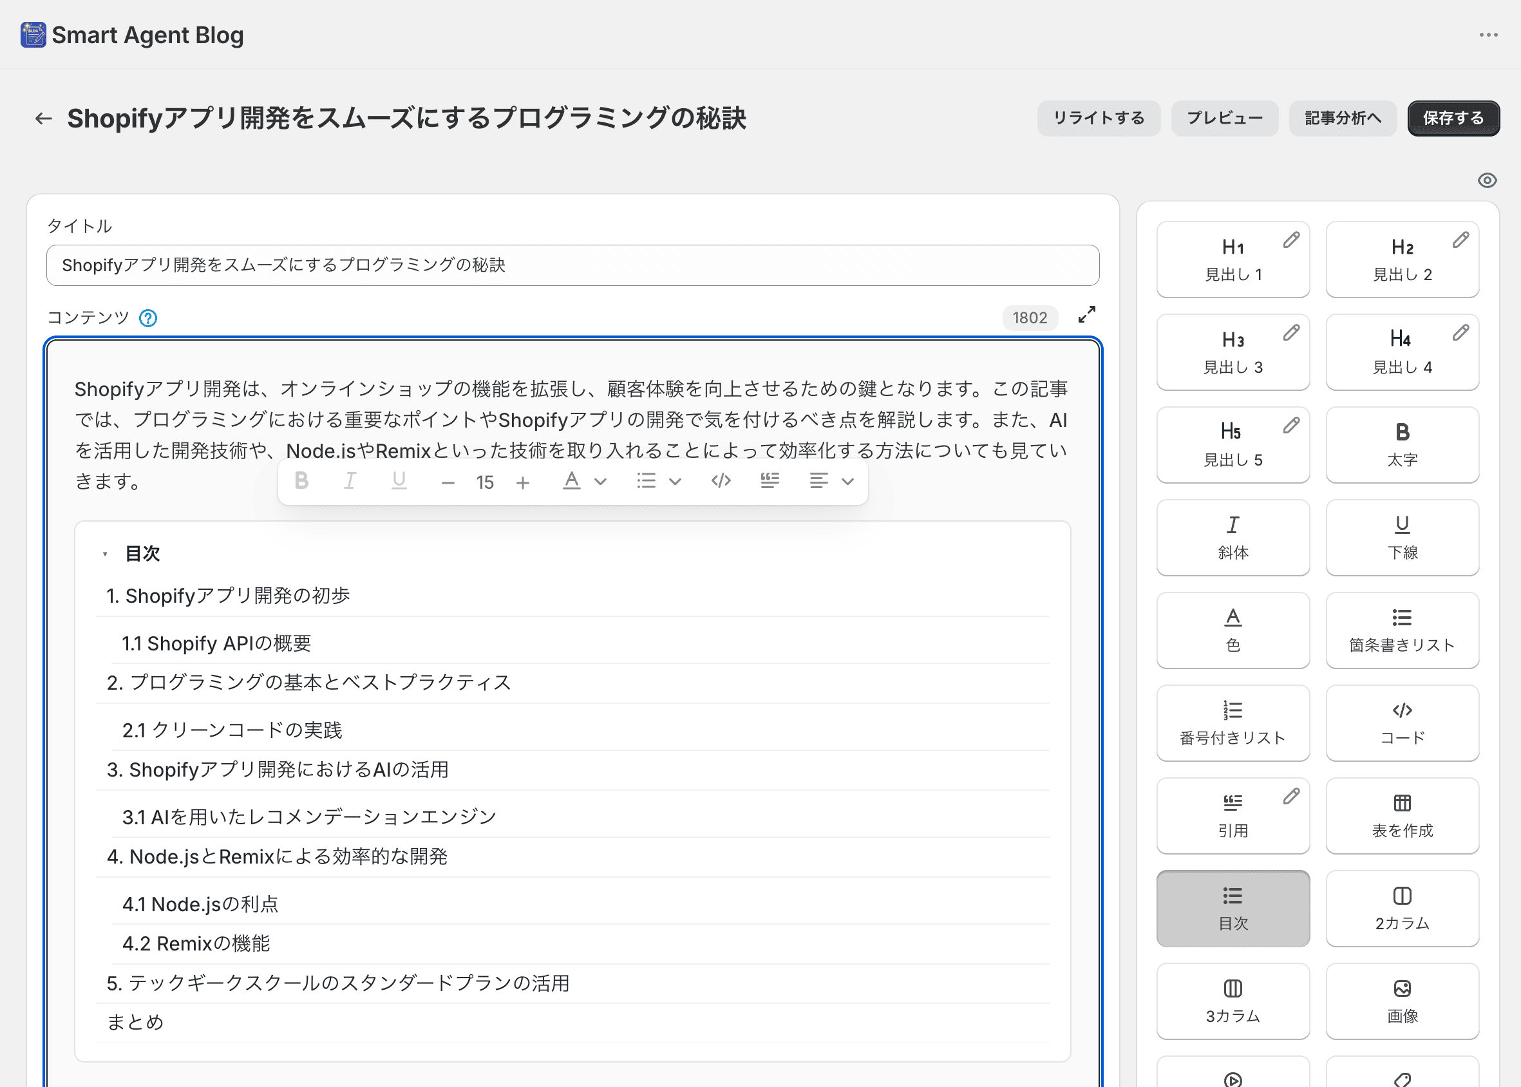Screen dimensions: 1521x1087
Task: Open the text color dropdown arrow
Action: (x=600, y=481)
